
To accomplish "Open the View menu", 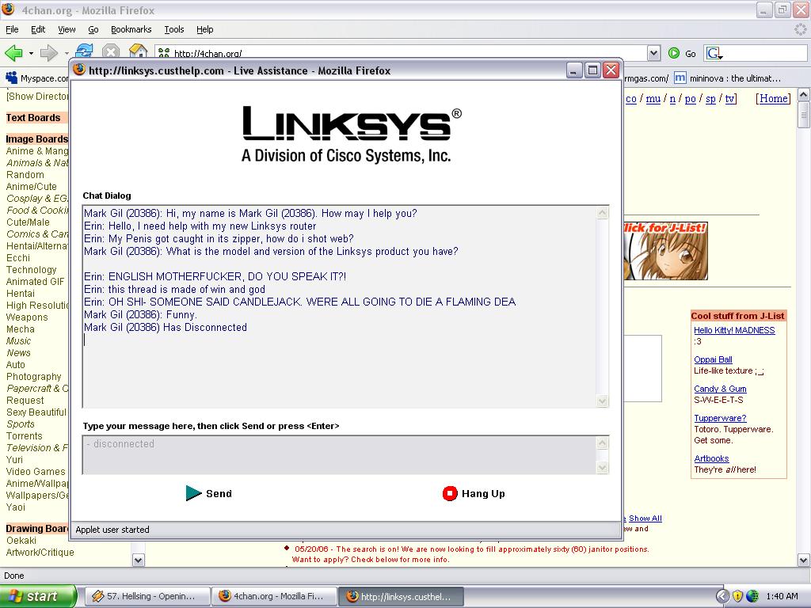I will (67, 29).
